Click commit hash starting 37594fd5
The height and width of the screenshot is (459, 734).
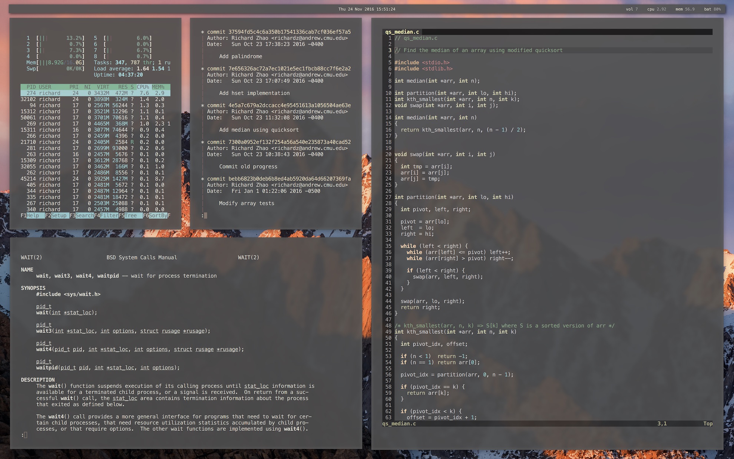[290, 32]
